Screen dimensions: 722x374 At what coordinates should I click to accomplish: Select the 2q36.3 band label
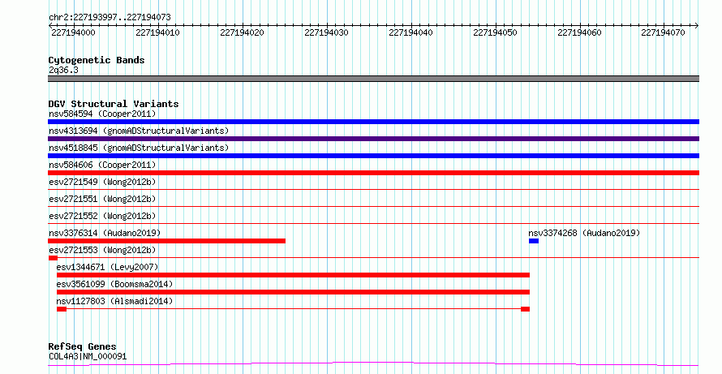pyautogui.click(x=63, y=71)
